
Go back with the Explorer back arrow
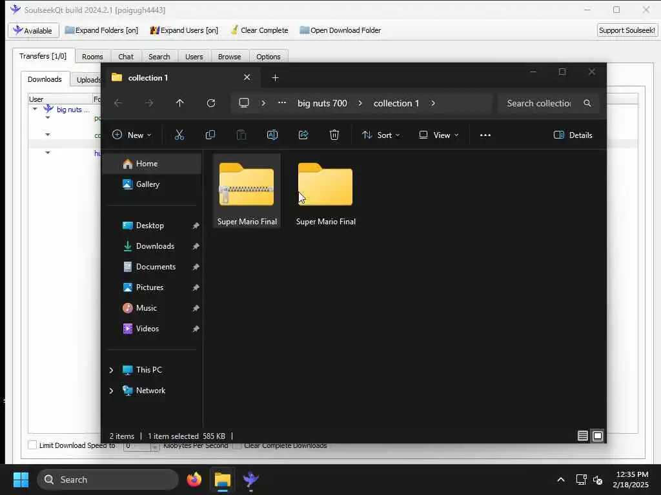118,103
